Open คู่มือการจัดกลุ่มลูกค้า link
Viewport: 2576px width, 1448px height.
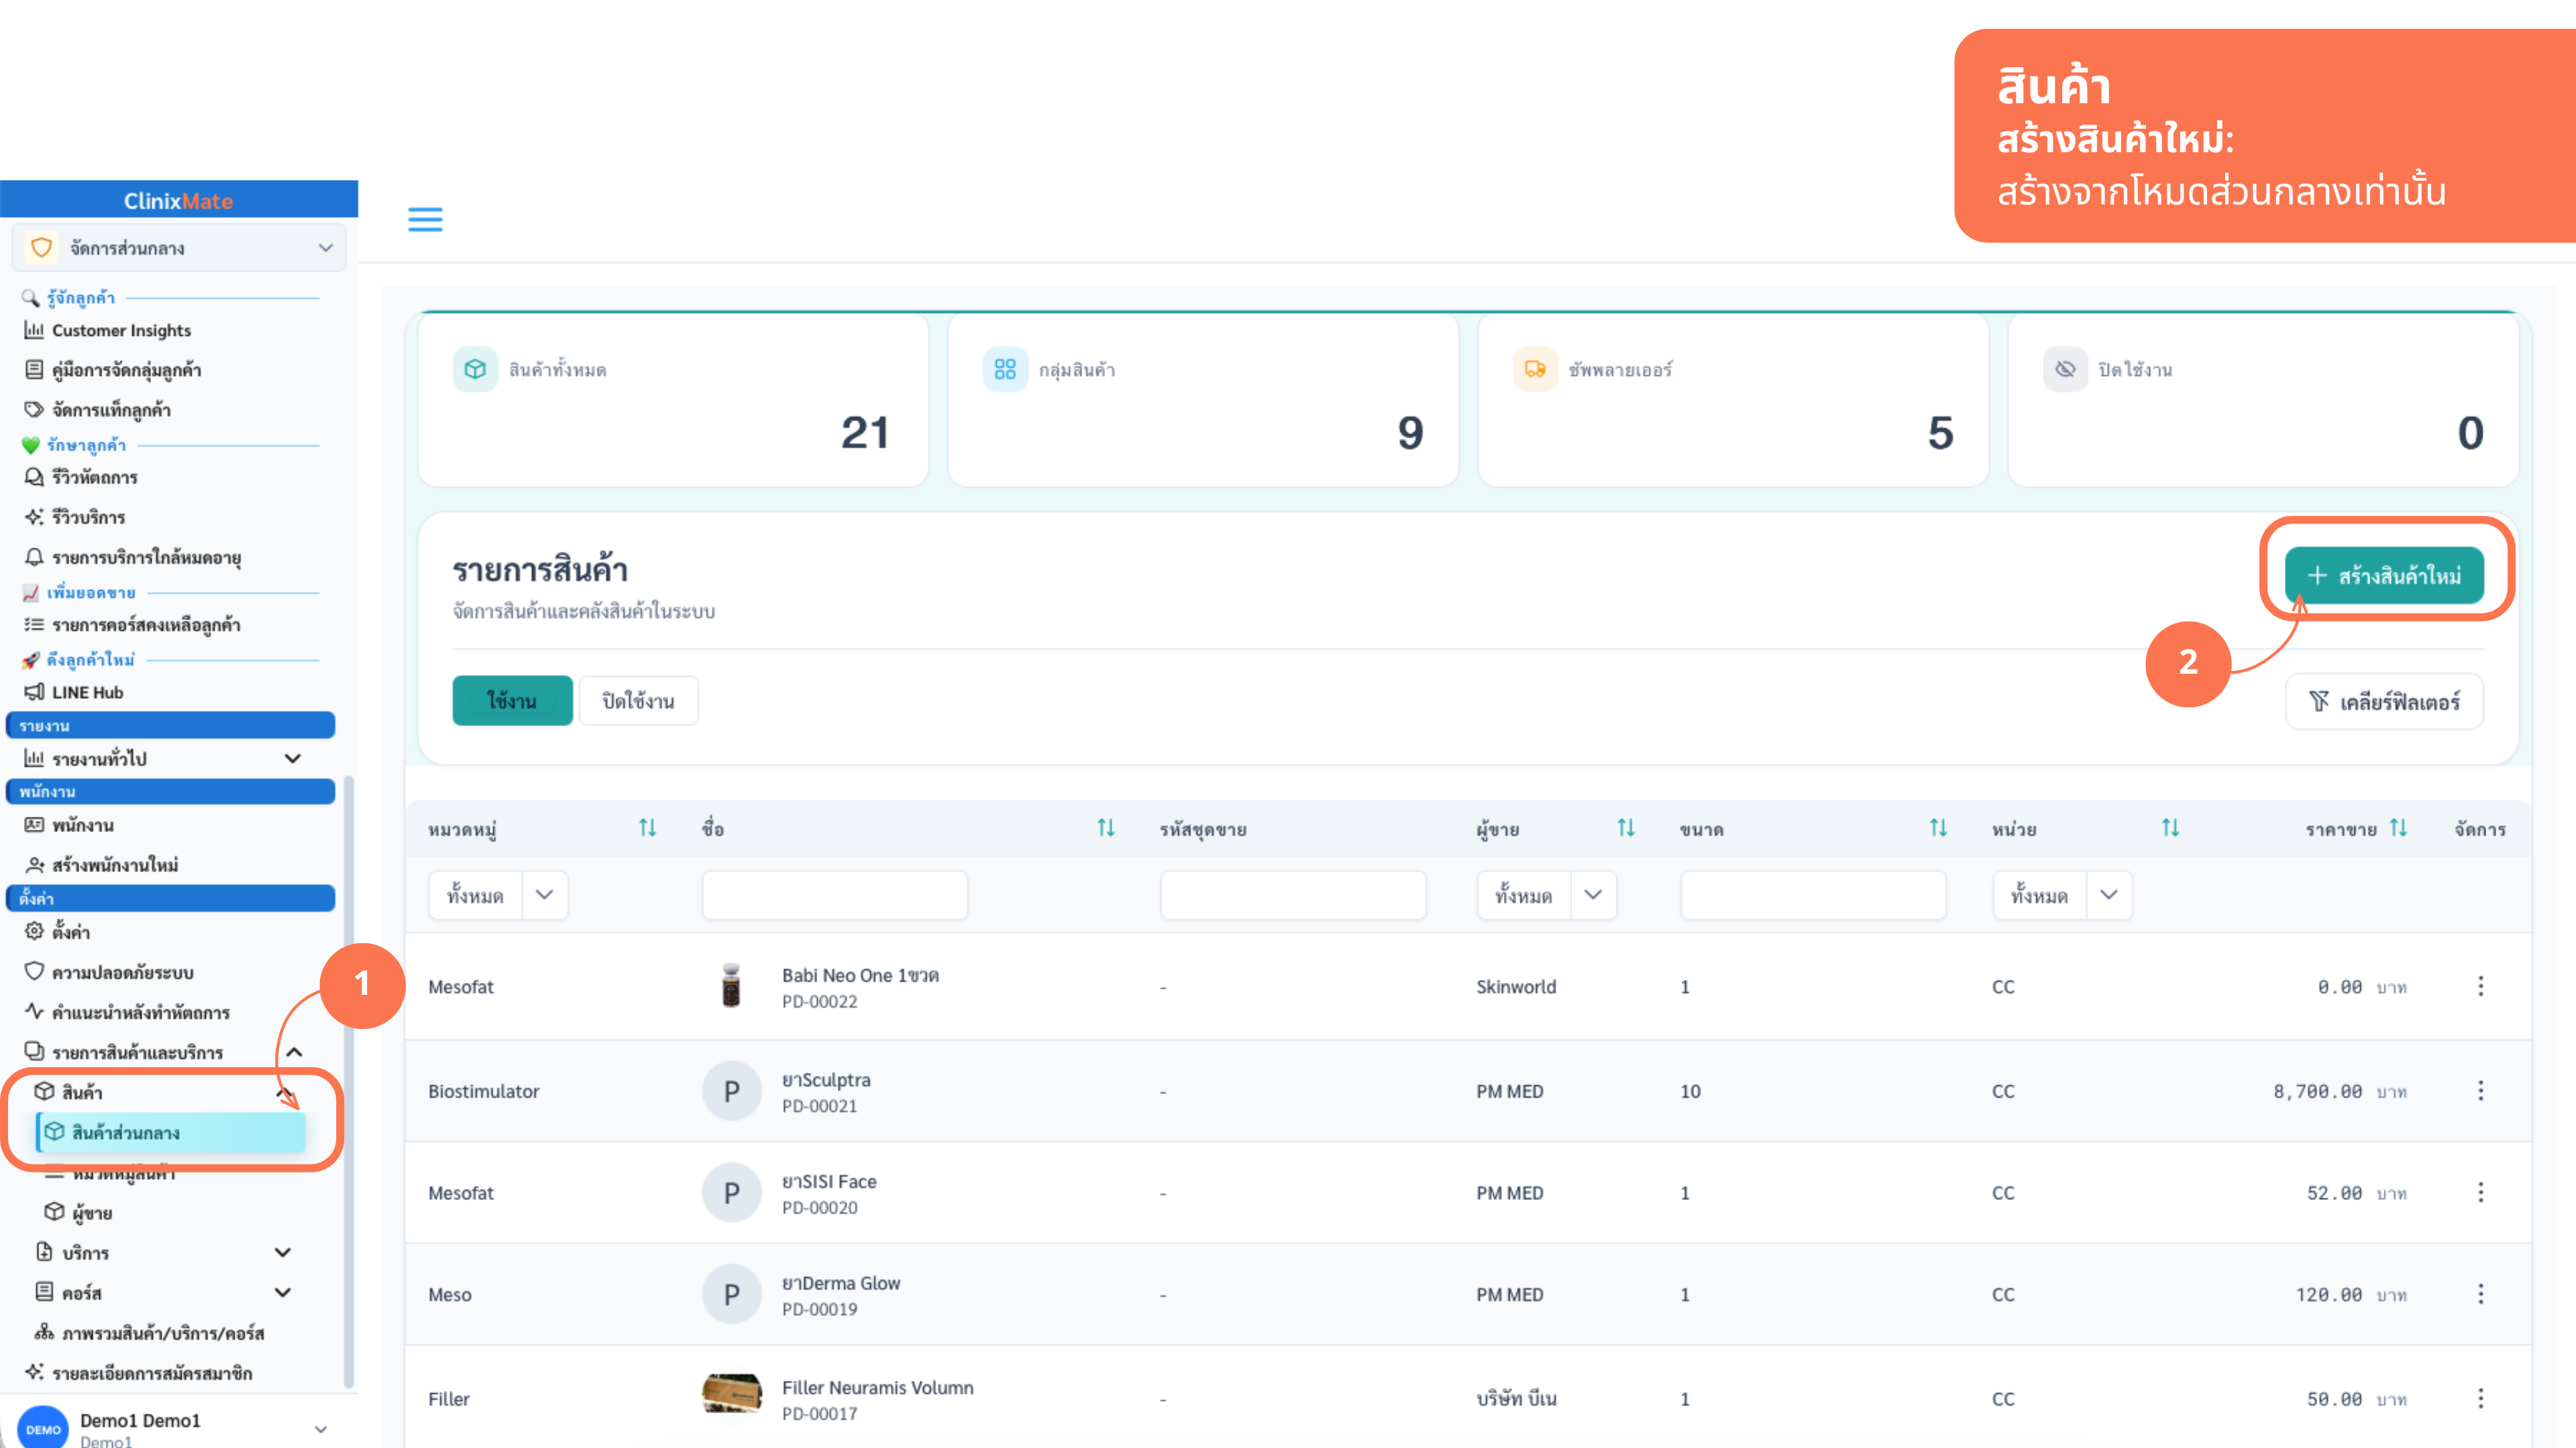click(x=113, y=370)
